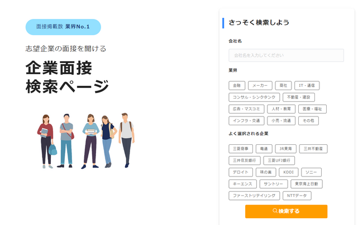Toggle the メーカー industry tag
The width and height of the screenshot is (363, 225).
click(x=260, y=86)
